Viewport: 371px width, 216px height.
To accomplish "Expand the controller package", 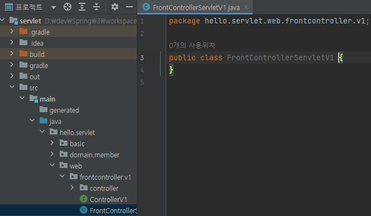I will [72, 188].
